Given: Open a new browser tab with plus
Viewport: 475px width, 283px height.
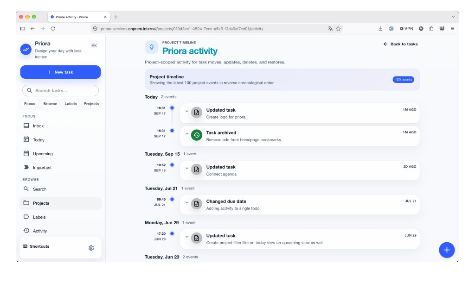Looking at the screenshot, I should pyautogui.click(x=116, y=17).
